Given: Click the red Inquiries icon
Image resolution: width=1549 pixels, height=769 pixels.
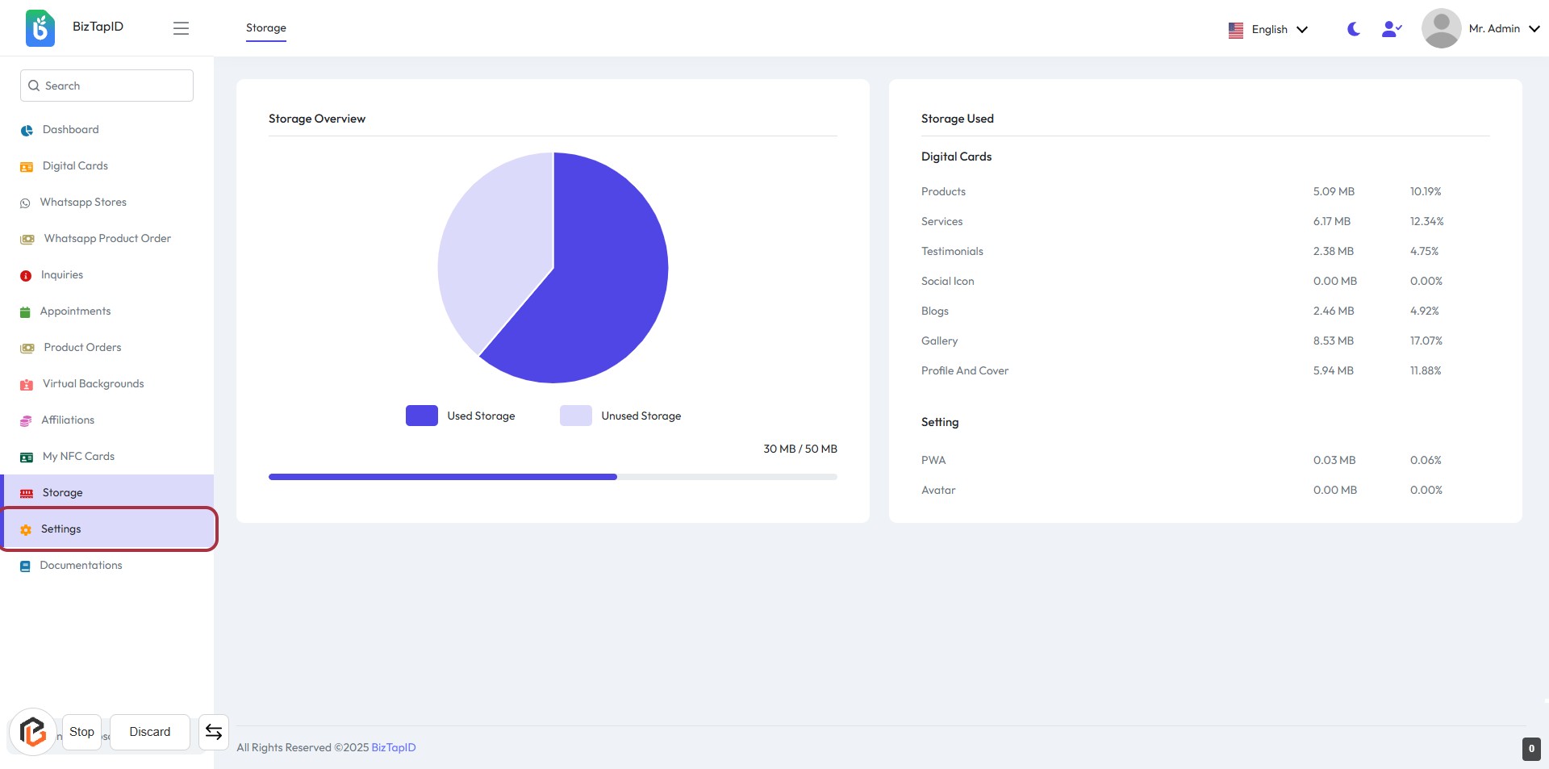Looking at the screenshot, I should pyautogui.click(x=26, y=276).
